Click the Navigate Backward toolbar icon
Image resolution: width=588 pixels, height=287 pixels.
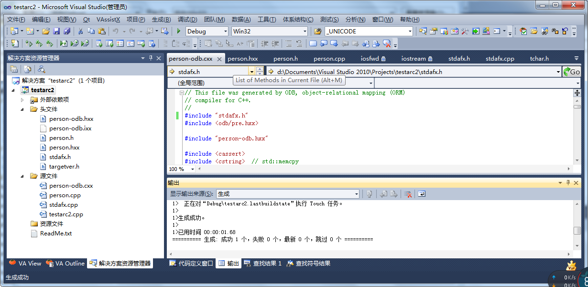149,31
